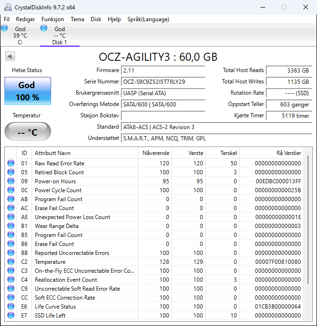Click status orb for Soft ECC Correction Rate
Screen dimensions: 317x326
pyautogui.click(x=11, y=297)
